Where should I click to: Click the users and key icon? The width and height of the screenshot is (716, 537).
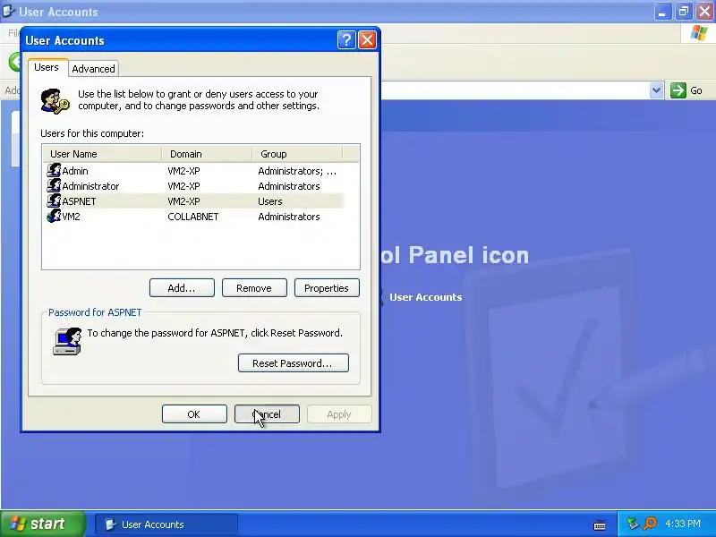[x=55, y=101]
